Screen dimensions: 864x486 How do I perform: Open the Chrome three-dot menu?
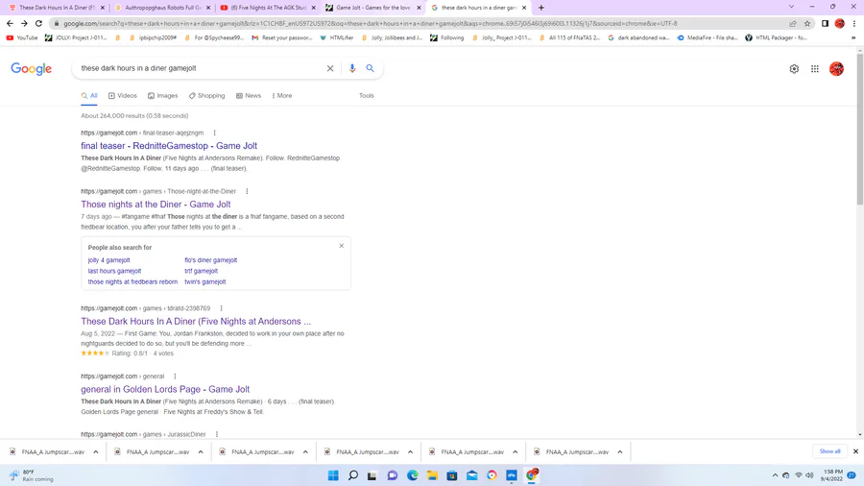click(854, 23)
